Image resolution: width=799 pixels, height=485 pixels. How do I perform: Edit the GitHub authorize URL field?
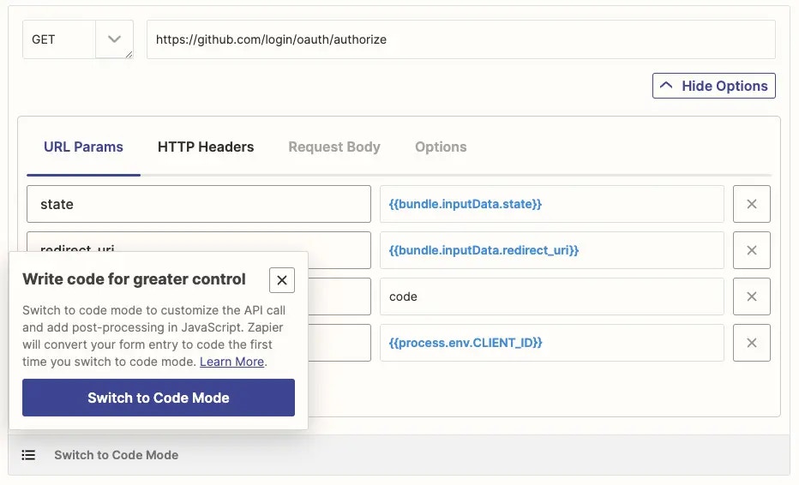coord(461,39)
